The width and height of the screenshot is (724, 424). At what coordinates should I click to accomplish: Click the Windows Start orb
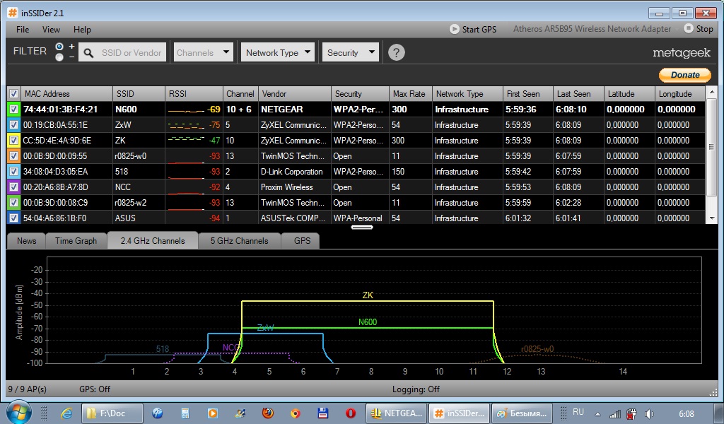19,412
